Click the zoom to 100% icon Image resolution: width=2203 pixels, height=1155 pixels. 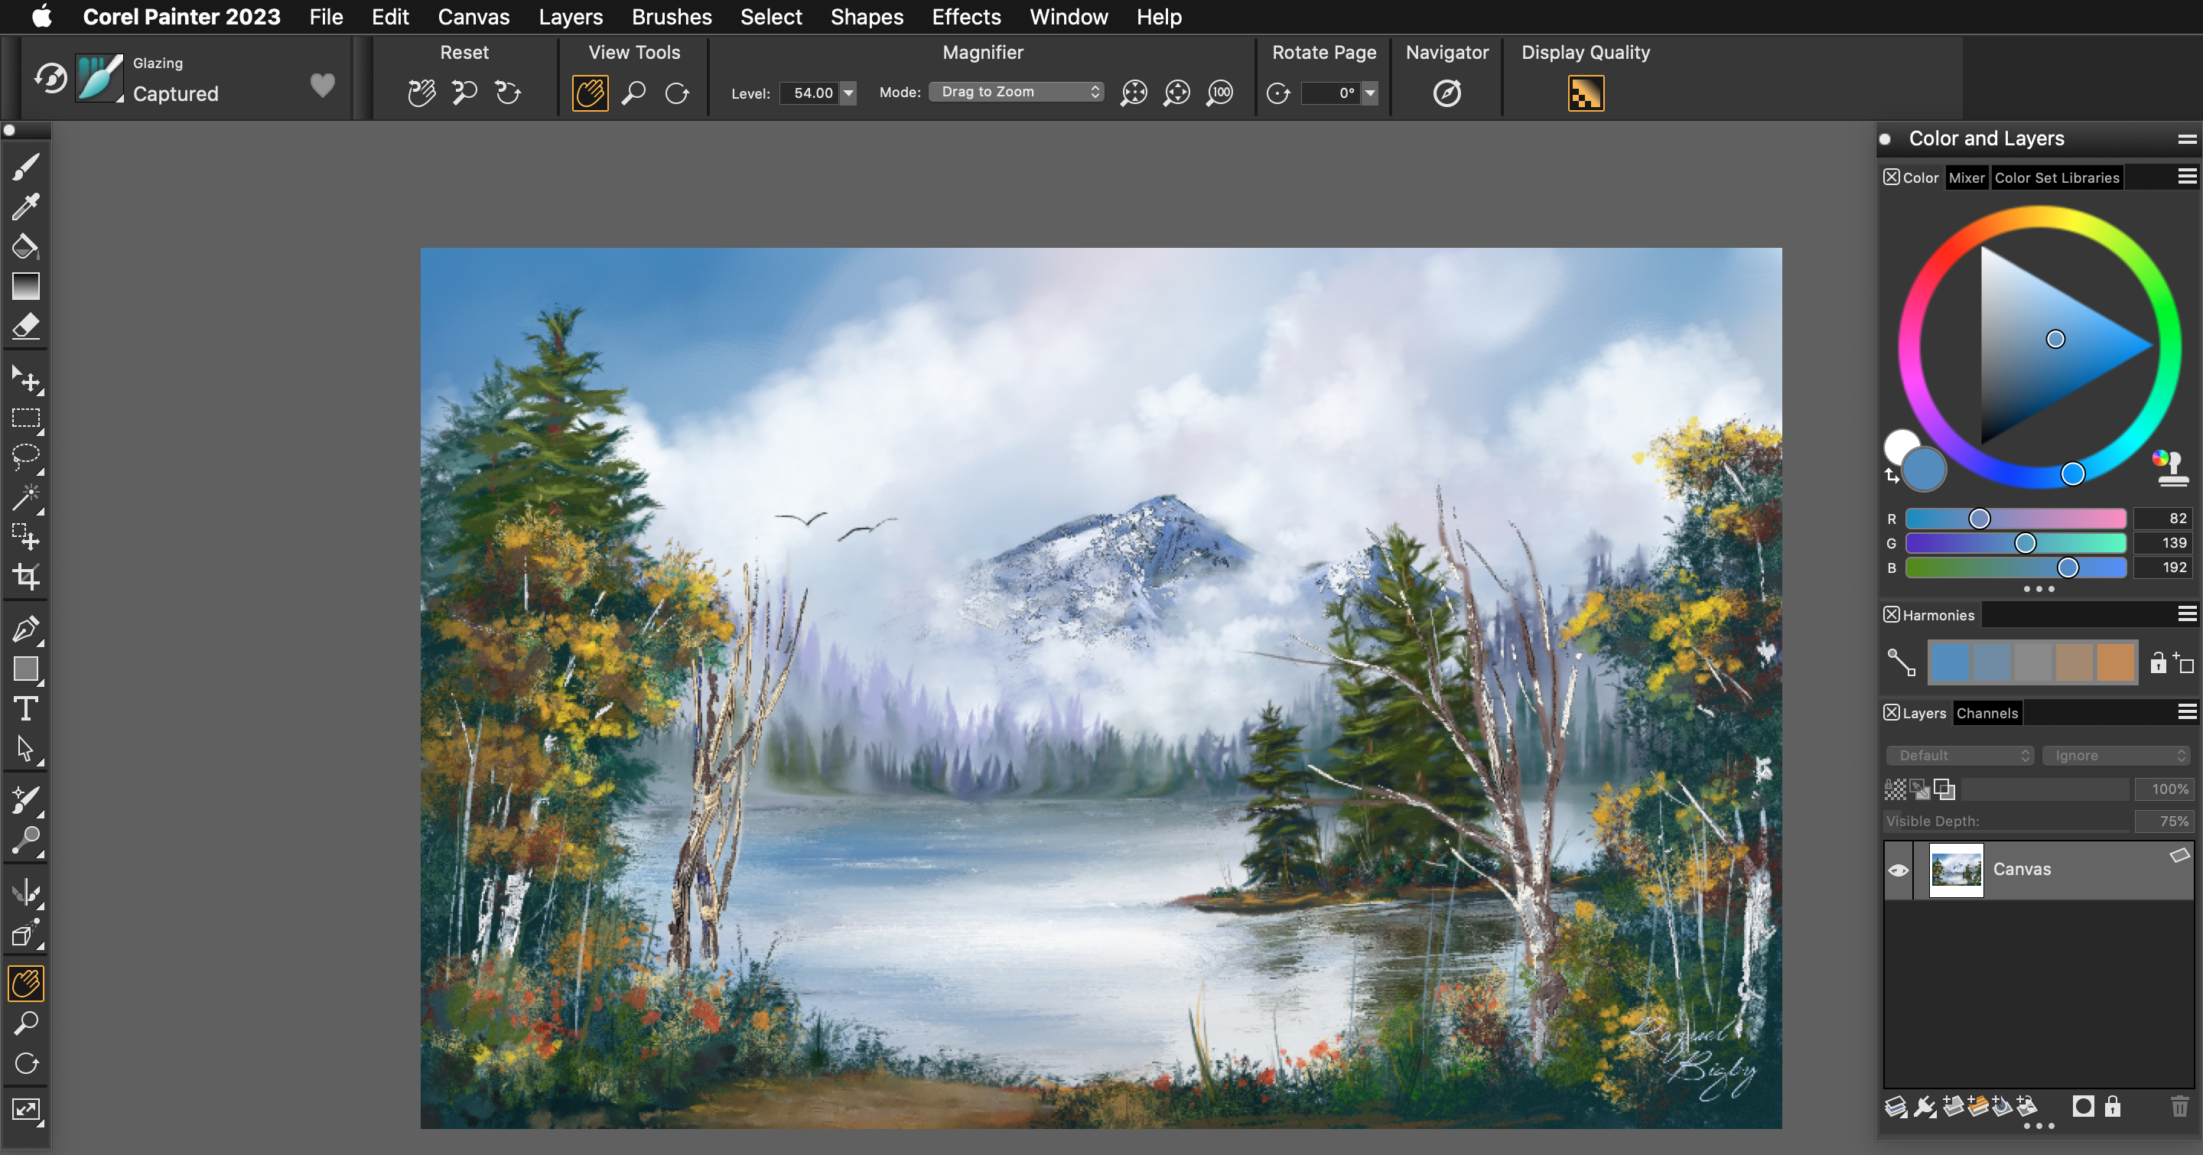[x=1219, y=93]
